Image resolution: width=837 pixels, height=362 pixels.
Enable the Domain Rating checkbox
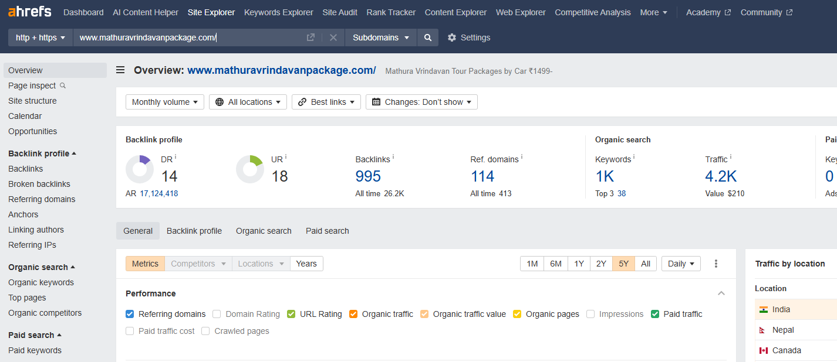point(217,314)
